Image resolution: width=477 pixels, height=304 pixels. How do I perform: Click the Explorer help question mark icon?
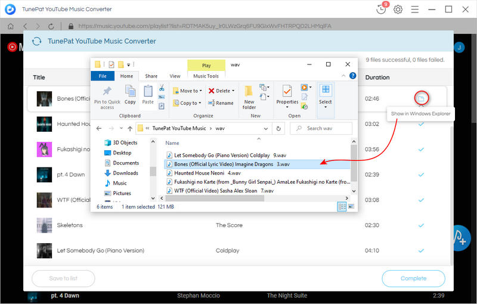(x=352, y=76)
